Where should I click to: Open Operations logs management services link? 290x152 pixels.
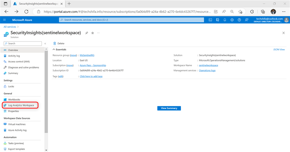point(207,70)
